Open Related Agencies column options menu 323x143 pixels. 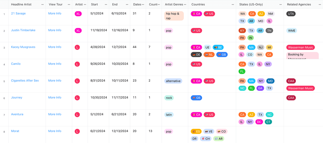(319, 4)
